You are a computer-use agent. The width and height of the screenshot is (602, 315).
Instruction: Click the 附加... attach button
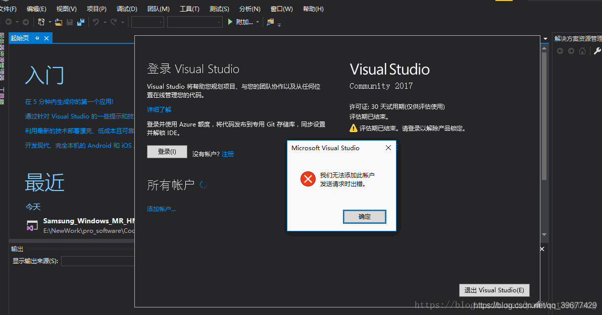[244, 22]
